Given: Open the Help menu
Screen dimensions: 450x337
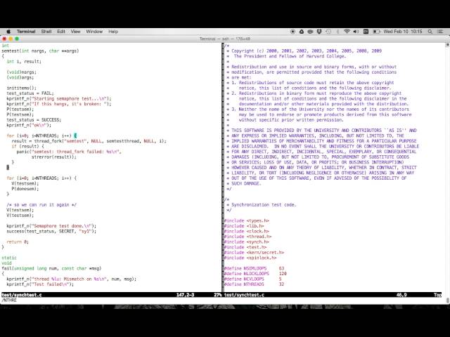Looking at the screenshot, I should (x=113, y=32).
